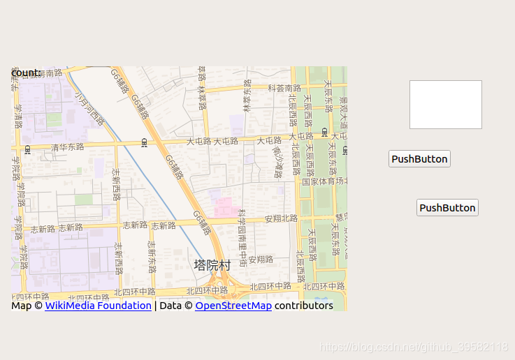Focus the empty white text box

(x=446, y=105)
